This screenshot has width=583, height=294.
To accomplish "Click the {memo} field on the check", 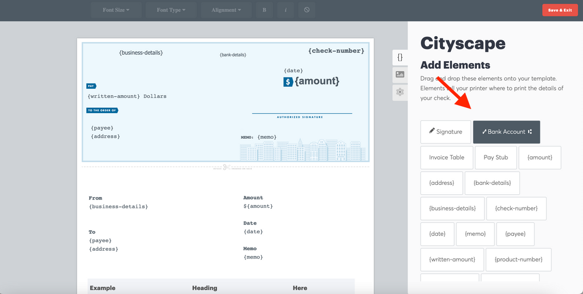I will tap(266, 137).
